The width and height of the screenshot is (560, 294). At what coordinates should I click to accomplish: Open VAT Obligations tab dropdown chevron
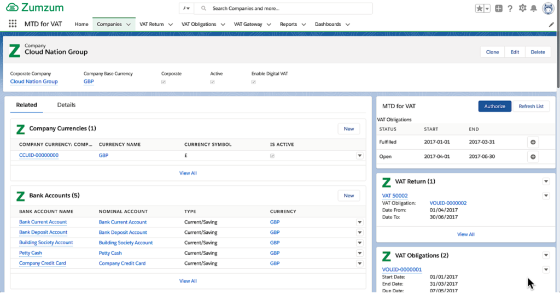pyautogui.click(x=223, y=24)
